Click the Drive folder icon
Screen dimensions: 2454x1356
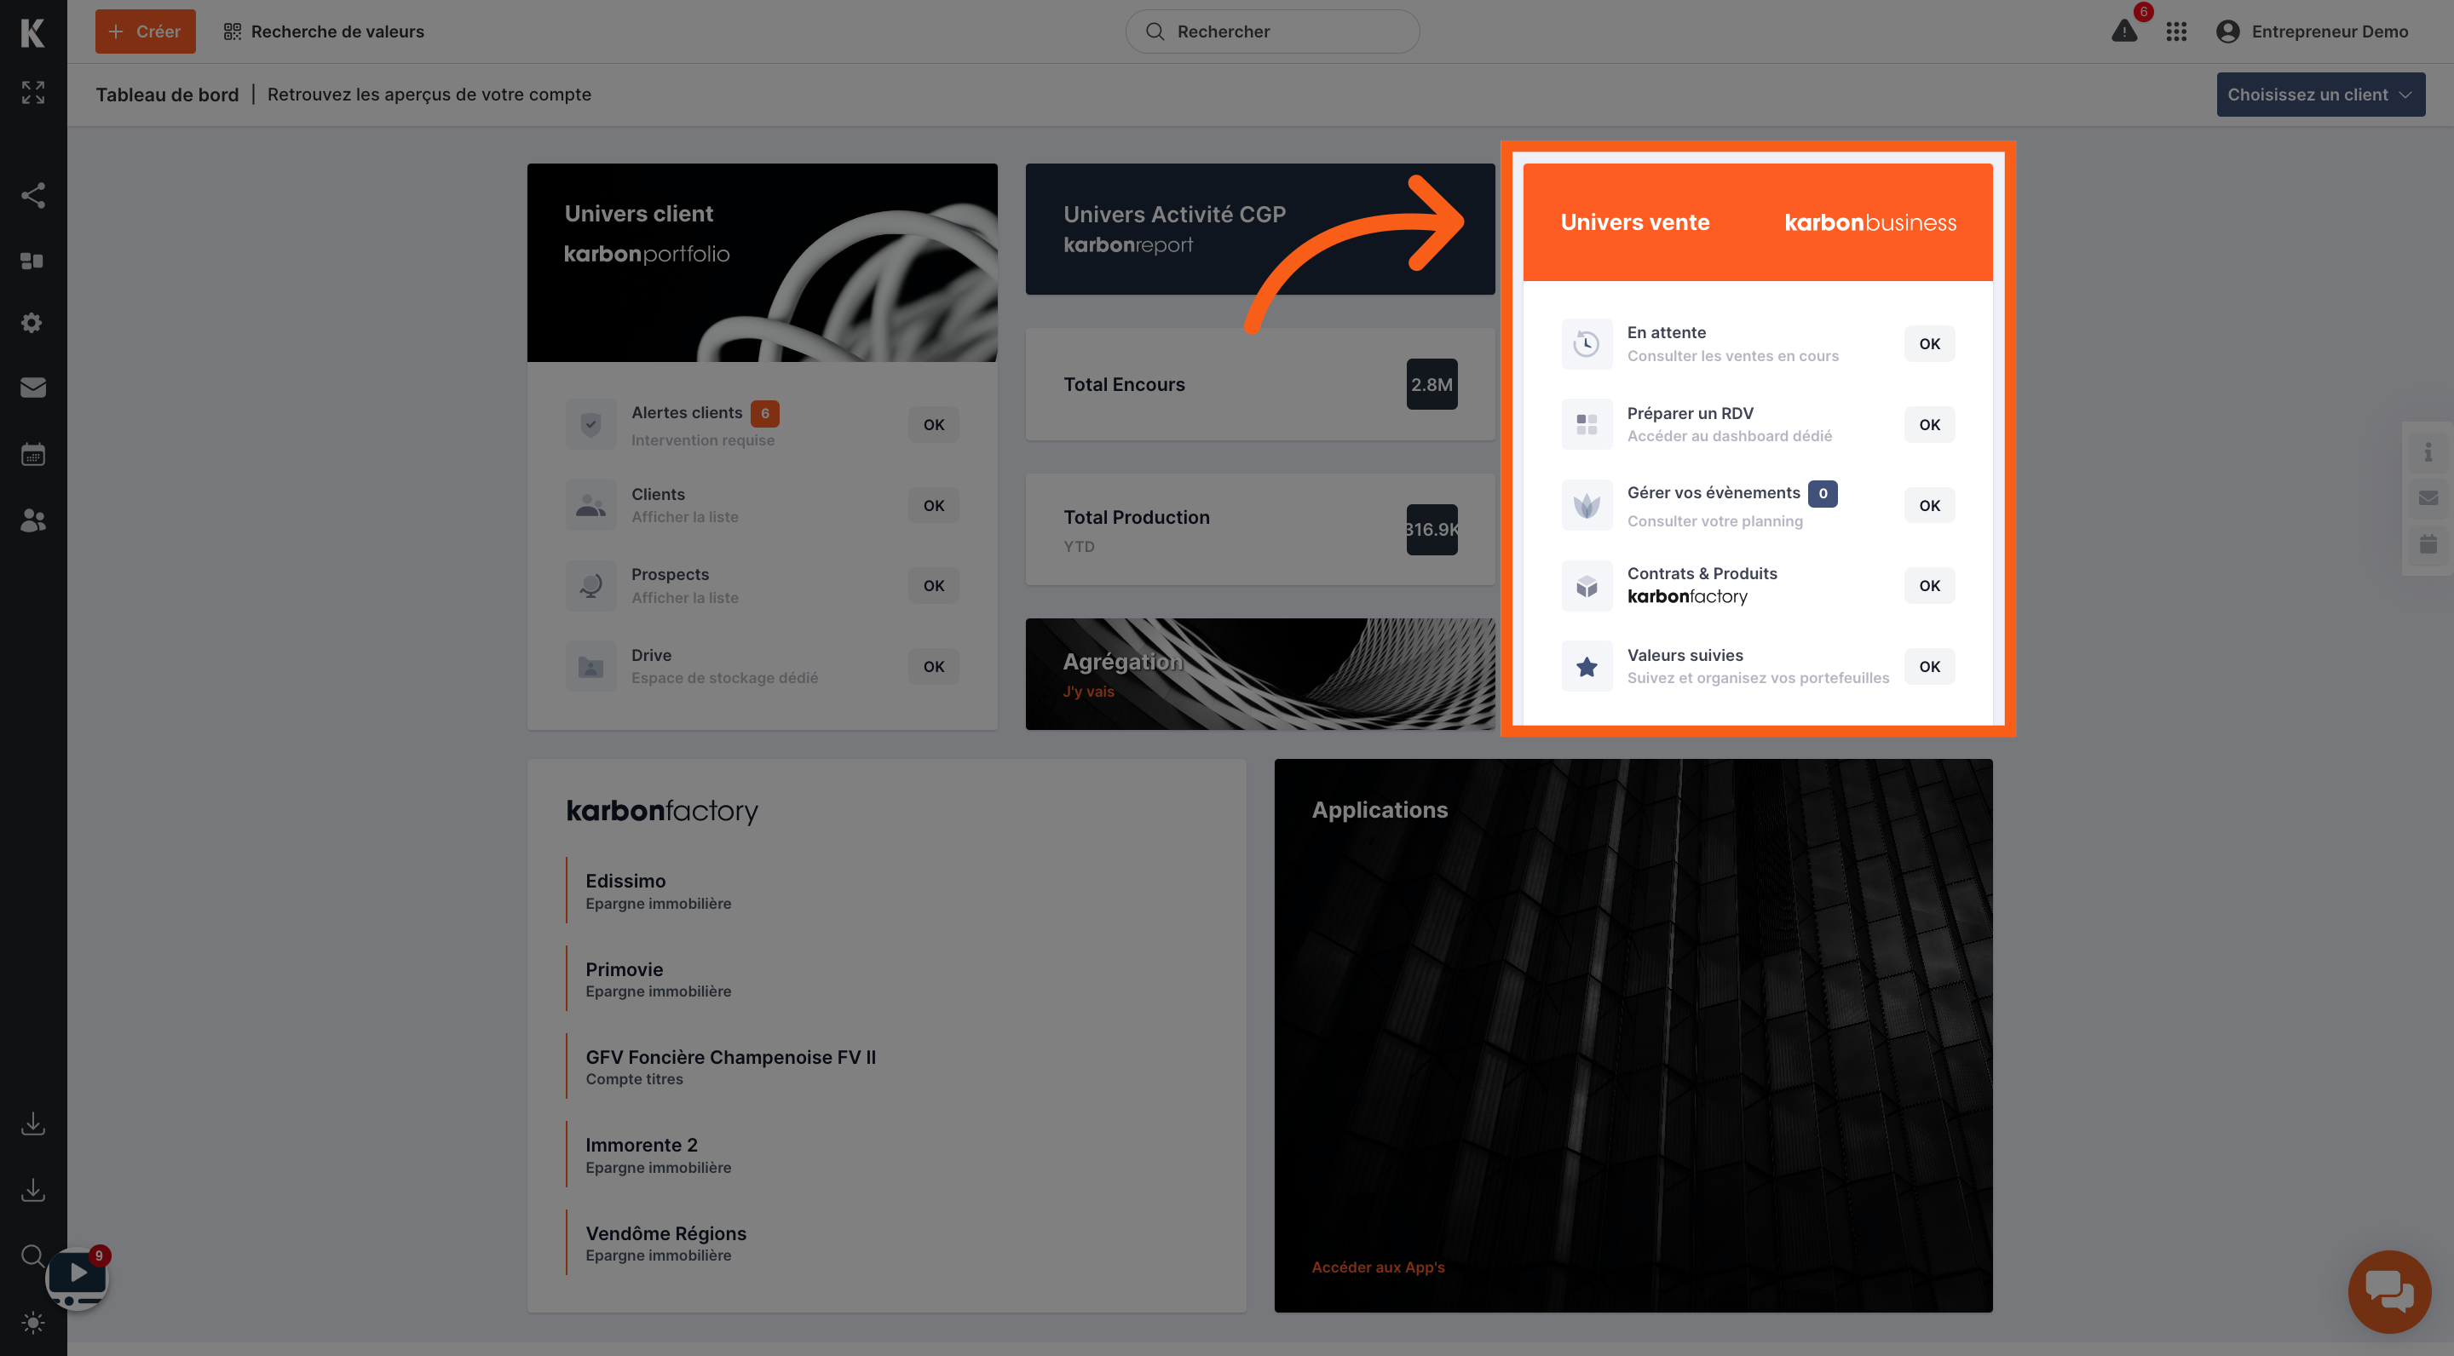pyautogui.click(x=590, y=667)
